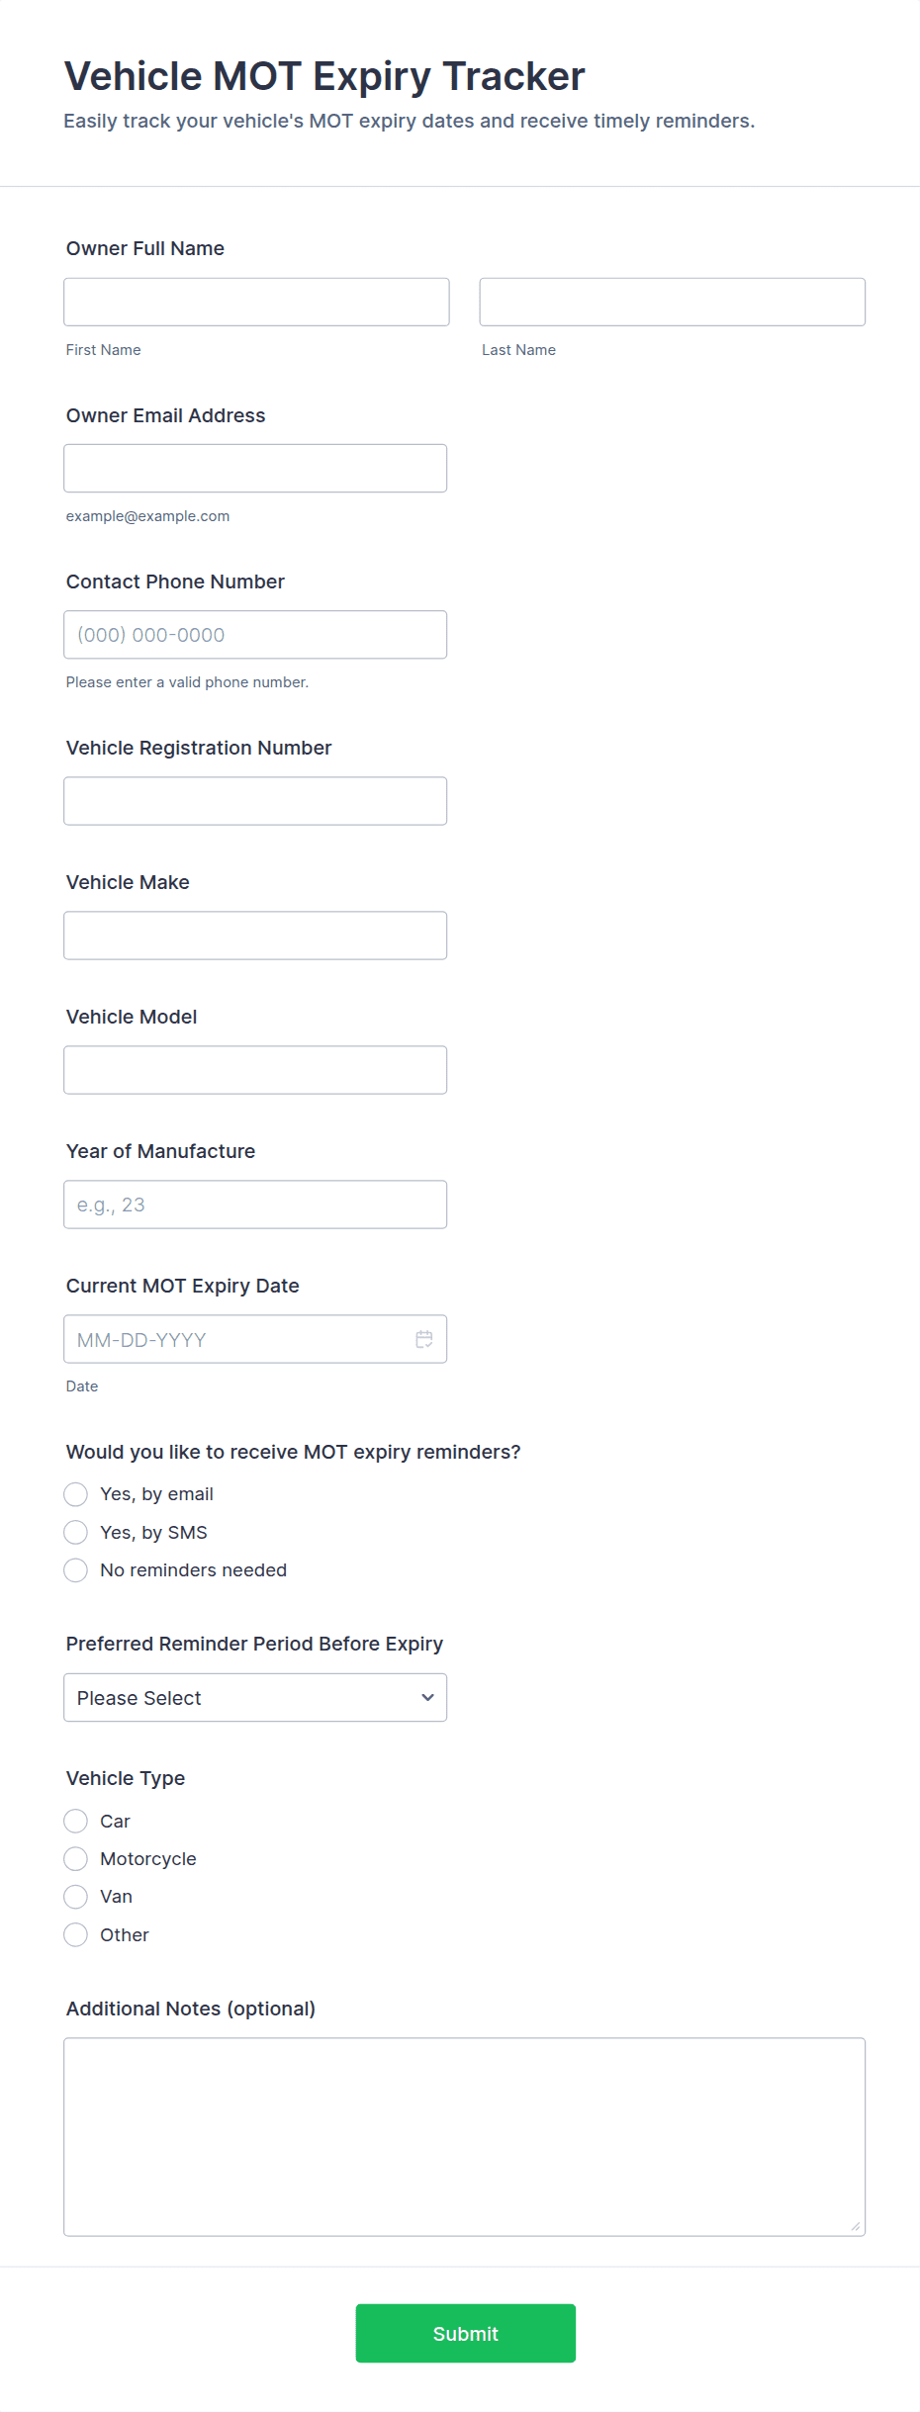Open the calendar date picker icon
920x2412 pixels.
click(x=424, y=1339)
